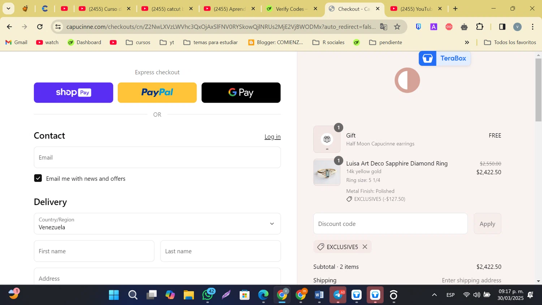Screen dimensions: 542x305
Task: Open the cursos bookmarks folder
Action: point(138,42)
